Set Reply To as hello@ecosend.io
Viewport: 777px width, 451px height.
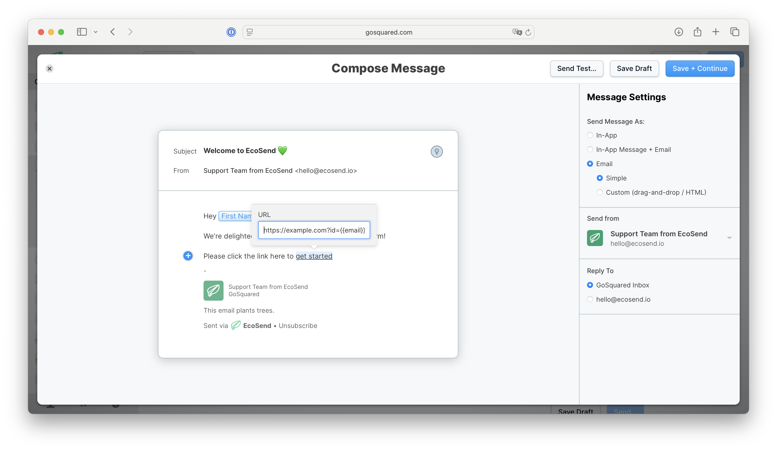pos(590,299)
